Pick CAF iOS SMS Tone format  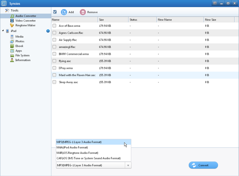[88, 158]
